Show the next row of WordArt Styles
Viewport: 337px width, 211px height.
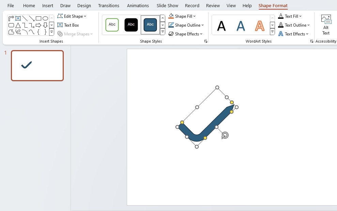[x=272, y=25]
